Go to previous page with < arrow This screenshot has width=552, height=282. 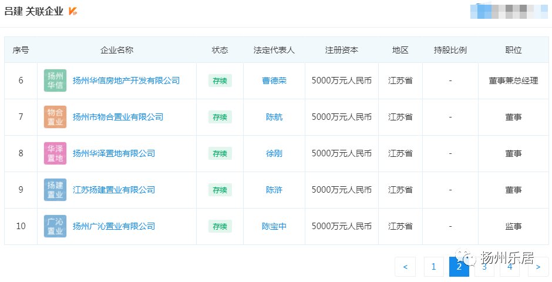(x=405, y=267)
